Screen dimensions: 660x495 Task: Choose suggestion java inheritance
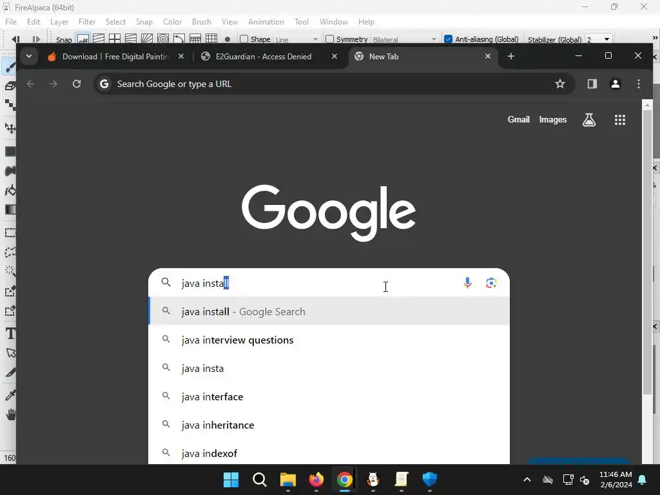tap(329, 425)
